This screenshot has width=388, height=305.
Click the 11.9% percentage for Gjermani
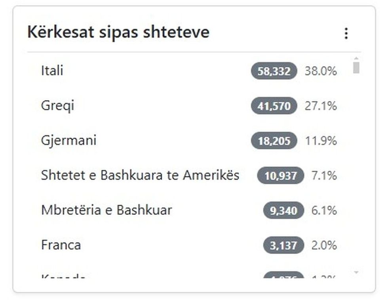point(321,141)
